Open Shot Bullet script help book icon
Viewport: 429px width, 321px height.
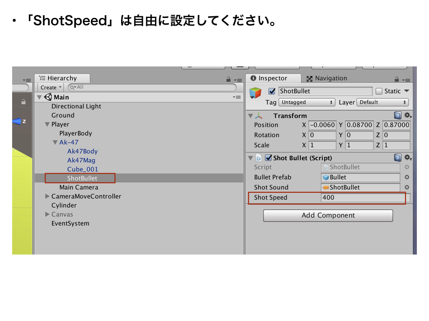[398, 158]
